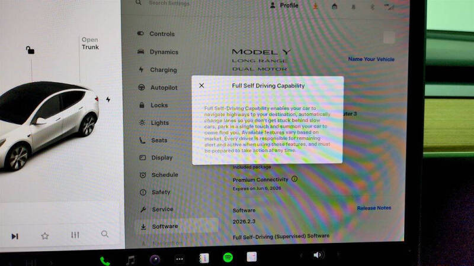Open the music note media app
The image size is (474, 266).
click(130, 260)
